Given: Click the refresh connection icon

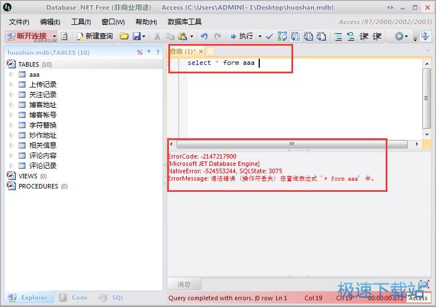Looking at the screenshot, I should tap(64, 36).
